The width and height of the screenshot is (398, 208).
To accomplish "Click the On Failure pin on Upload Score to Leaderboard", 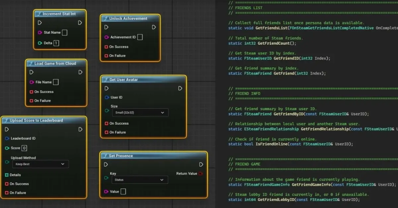I will 6,192.
